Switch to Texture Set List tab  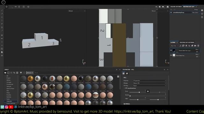[189, 7]
